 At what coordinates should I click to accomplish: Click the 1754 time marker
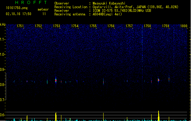(75, 26)
